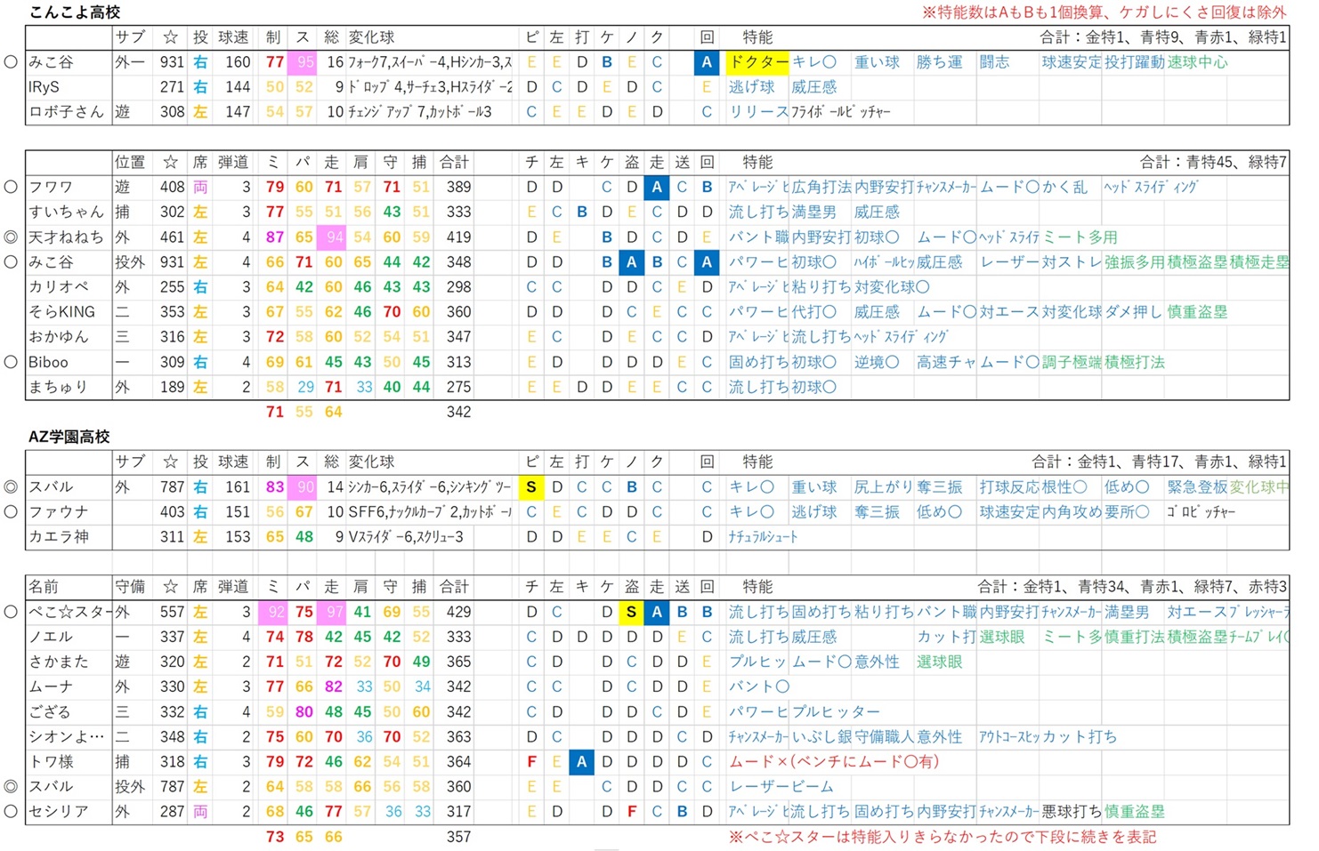Select the ロボ子さん name cell
The height and width of the screenshot is (851, 1319).
pos(69,112)
